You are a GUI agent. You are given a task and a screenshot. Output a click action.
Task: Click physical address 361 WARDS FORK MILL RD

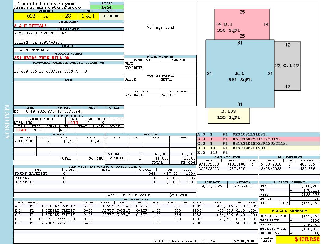point(42,58)
